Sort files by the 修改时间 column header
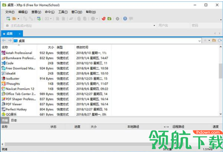 click(x=93, y=47)
